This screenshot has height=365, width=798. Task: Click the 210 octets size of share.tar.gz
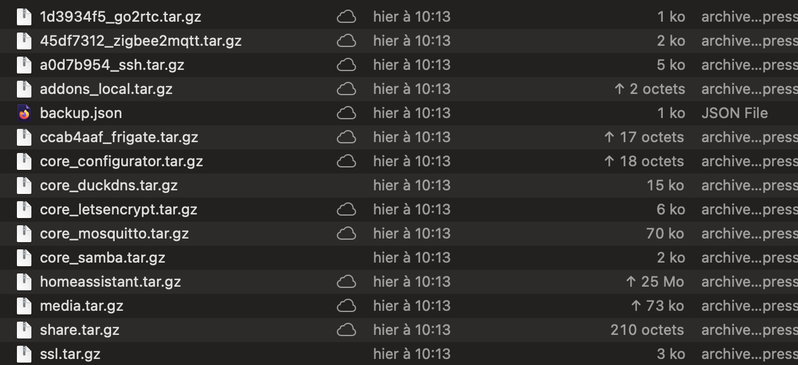click(647, 330)
